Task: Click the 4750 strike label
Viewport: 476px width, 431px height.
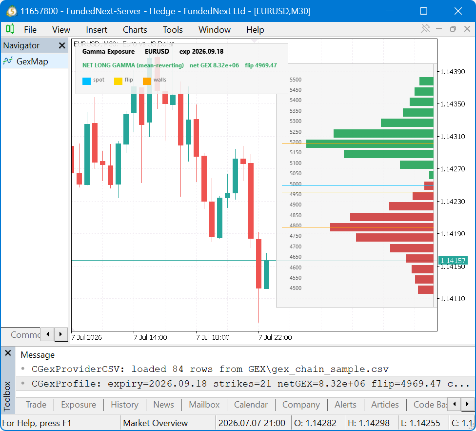Action: click(296, 236)
